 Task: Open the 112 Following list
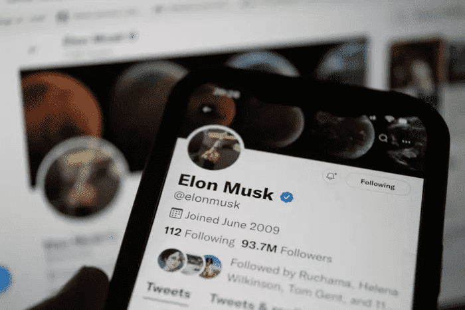199,235
